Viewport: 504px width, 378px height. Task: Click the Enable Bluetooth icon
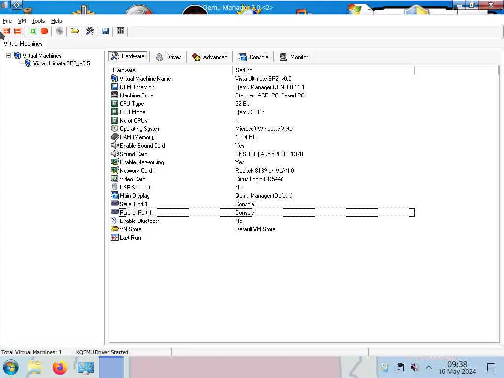pyautogui.click(x=114, y=220)
